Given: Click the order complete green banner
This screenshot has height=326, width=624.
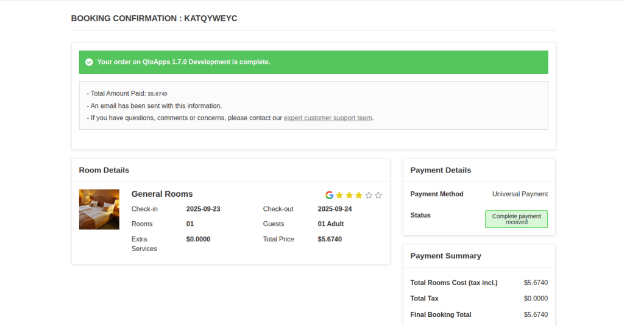Looking at the screenshot, I should coord(313,62).
